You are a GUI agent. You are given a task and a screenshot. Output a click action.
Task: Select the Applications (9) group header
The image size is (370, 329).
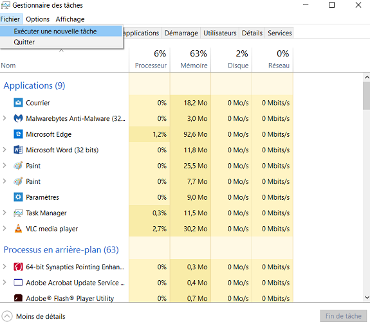pos(34,85)
